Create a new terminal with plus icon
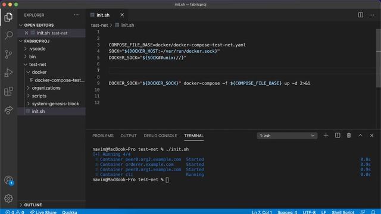The width and height of the screenshot is (381, 214). click(x=326, y=136)
